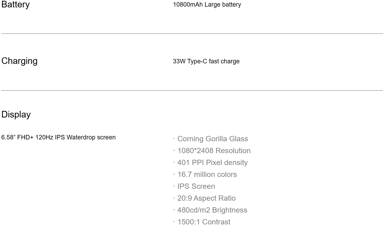Click the 1500:1 Contrast item
The height and width of the screenshot is (226, 383).
tap(204, 222)
